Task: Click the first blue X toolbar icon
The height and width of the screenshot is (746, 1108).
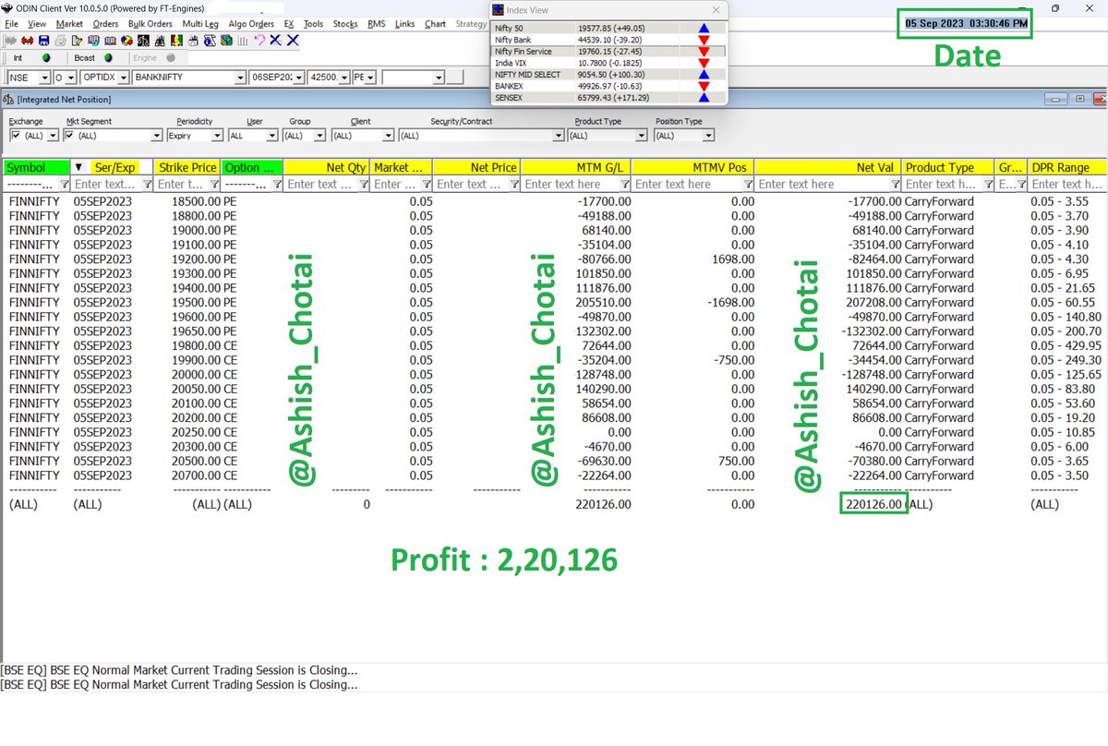Action: (x=275, y=41)
